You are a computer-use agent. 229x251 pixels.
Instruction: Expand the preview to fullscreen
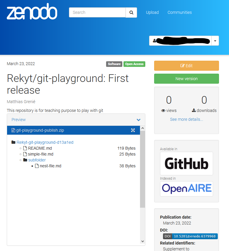(x=133, y=130)
